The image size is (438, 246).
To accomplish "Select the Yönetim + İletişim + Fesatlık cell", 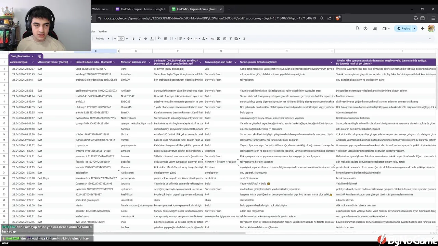I will [221, 162].
